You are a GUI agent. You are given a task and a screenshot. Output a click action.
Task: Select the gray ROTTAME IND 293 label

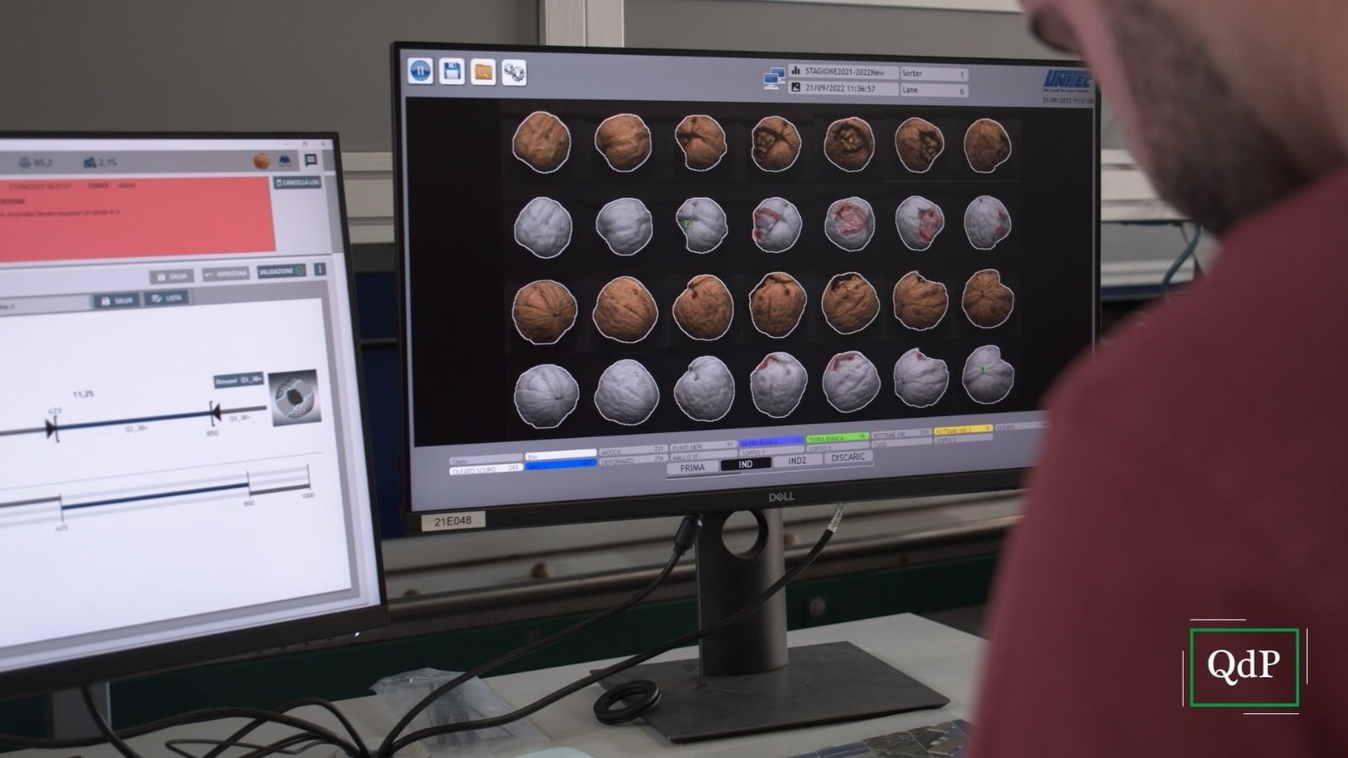pos(901,434)
